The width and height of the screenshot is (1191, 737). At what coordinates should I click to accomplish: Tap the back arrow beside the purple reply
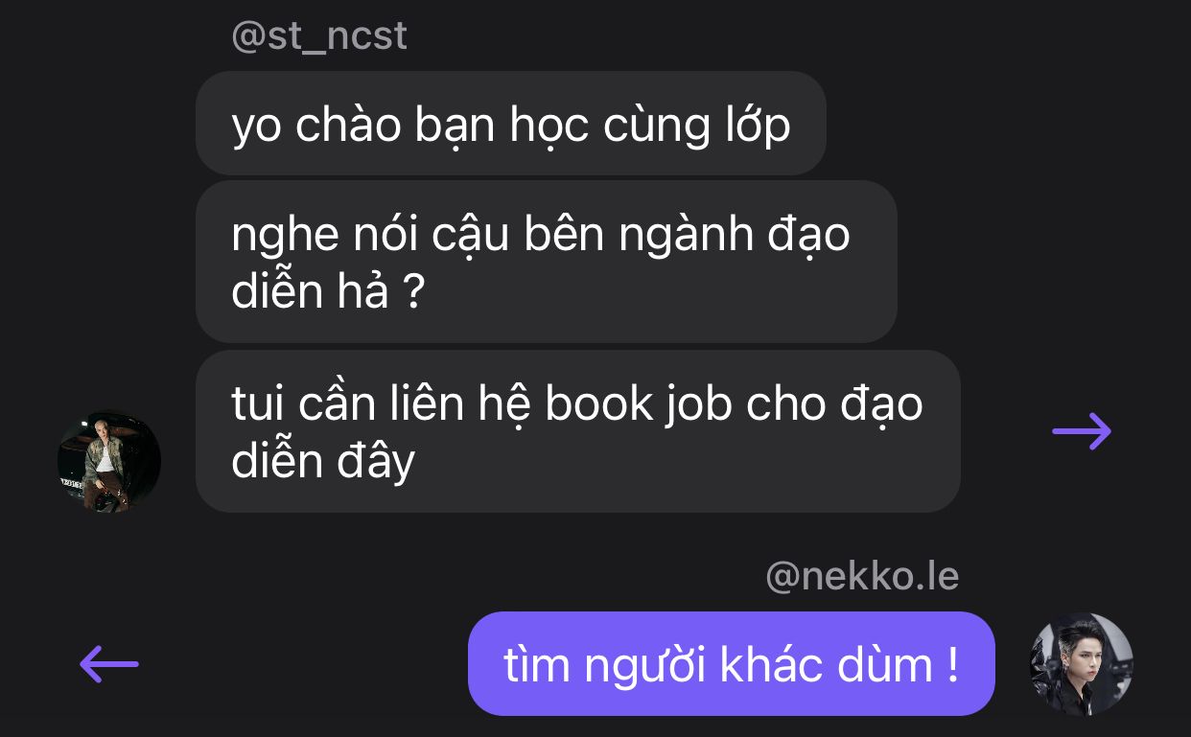coord(108,663)
